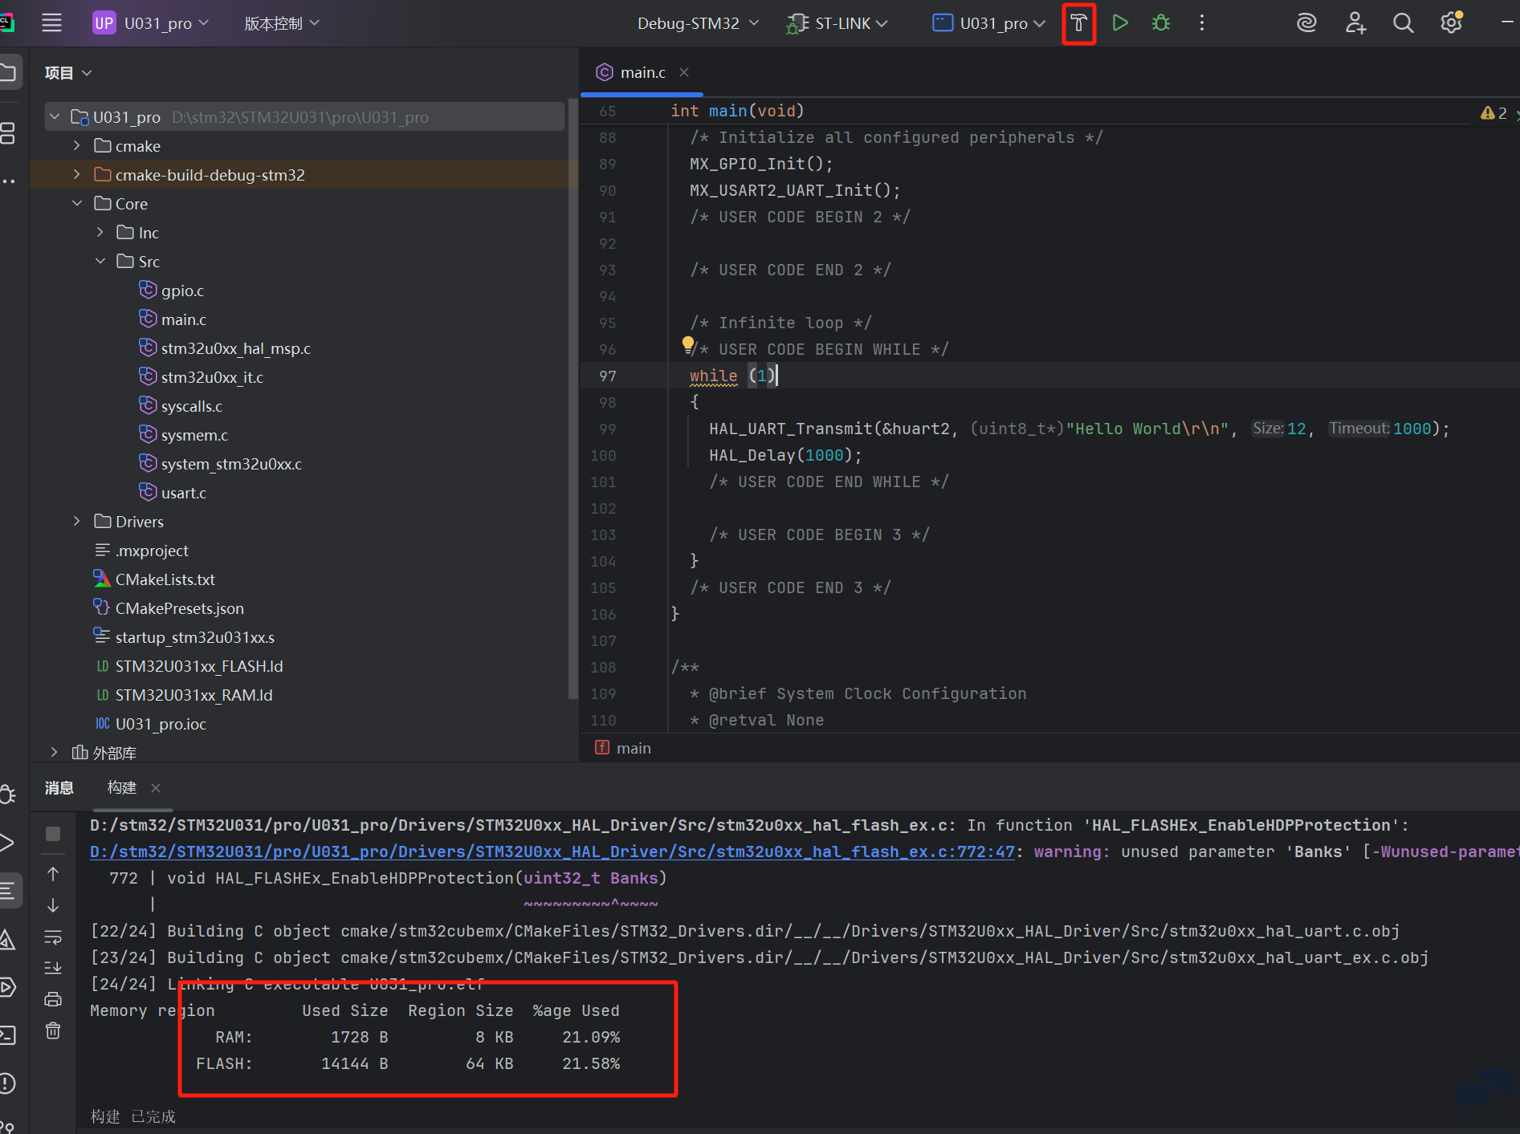Toggle scroll to end of build output
Image resolution: width=1520 pixels, height=1134 pixels.
click(53, 968)
